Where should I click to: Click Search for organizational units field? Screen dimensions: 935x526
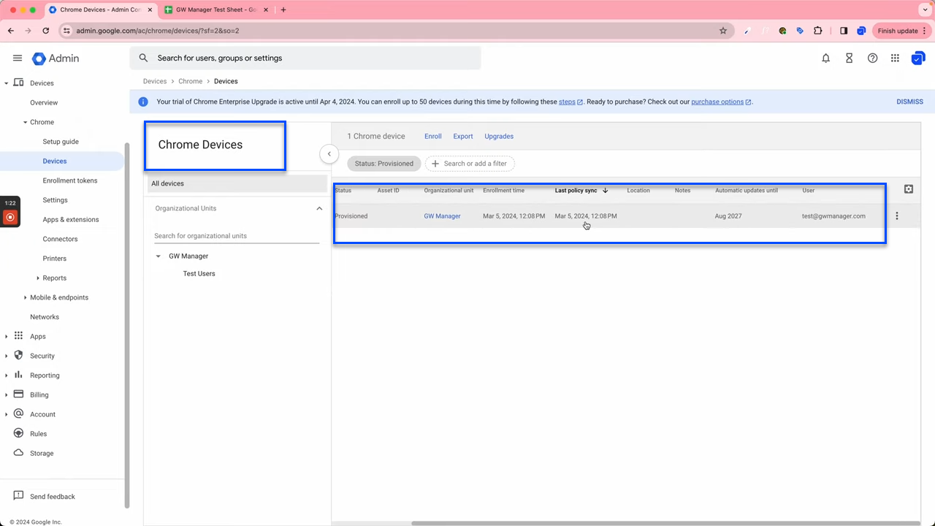237,236
